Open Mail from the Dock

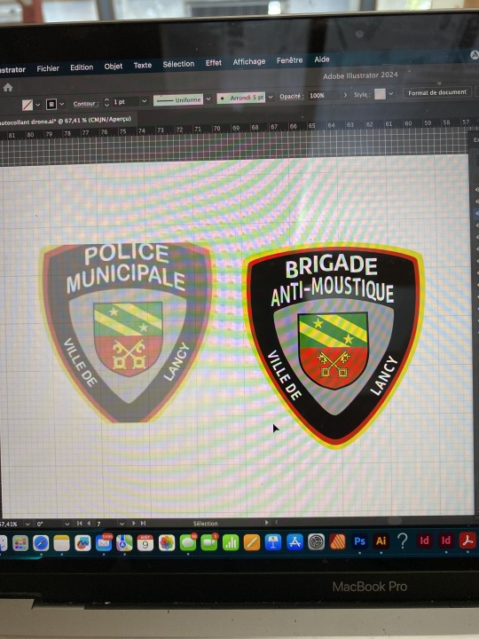(104, 543)
